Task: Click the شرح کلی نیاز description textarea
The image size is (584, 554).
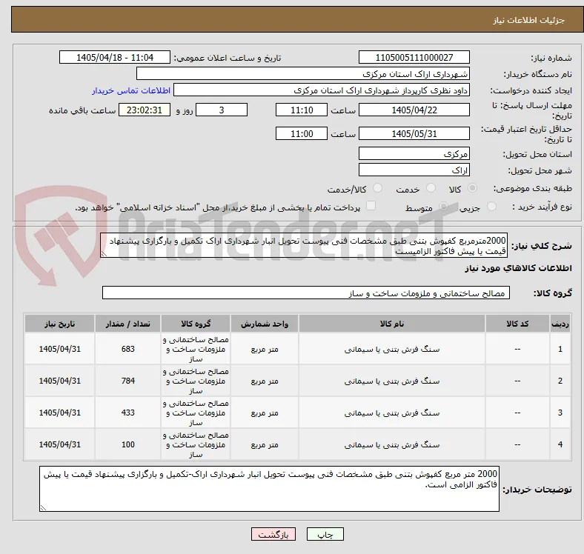Action: (304, 245)
